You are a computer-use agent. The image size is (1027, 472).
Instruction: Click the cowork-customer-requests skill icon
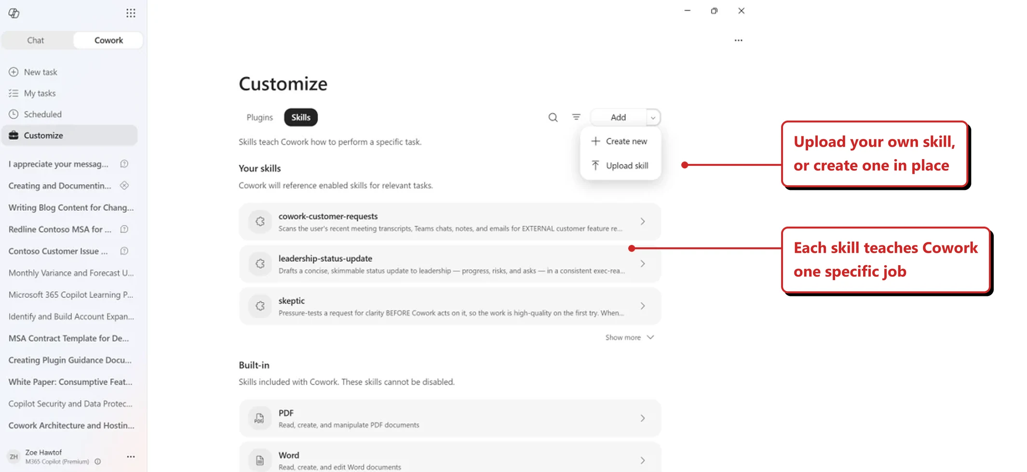[x=260, y=221]
